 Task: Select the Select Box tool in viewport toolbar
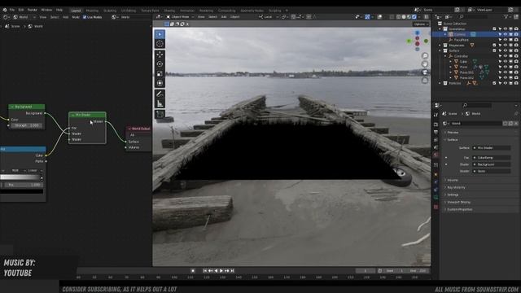pyautogui.click(x=160, y=34)
